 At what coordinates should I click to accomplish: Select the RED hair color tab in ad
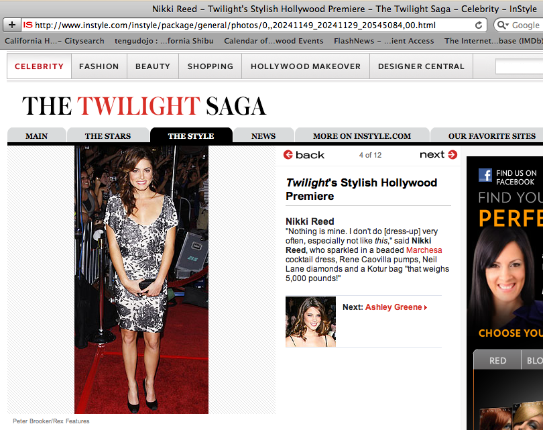(497, 360)
